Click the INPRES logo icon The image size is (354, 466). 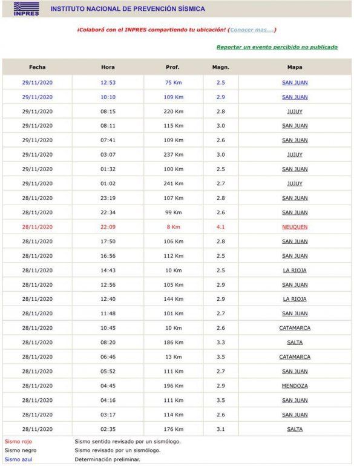[x=26, y=8]
